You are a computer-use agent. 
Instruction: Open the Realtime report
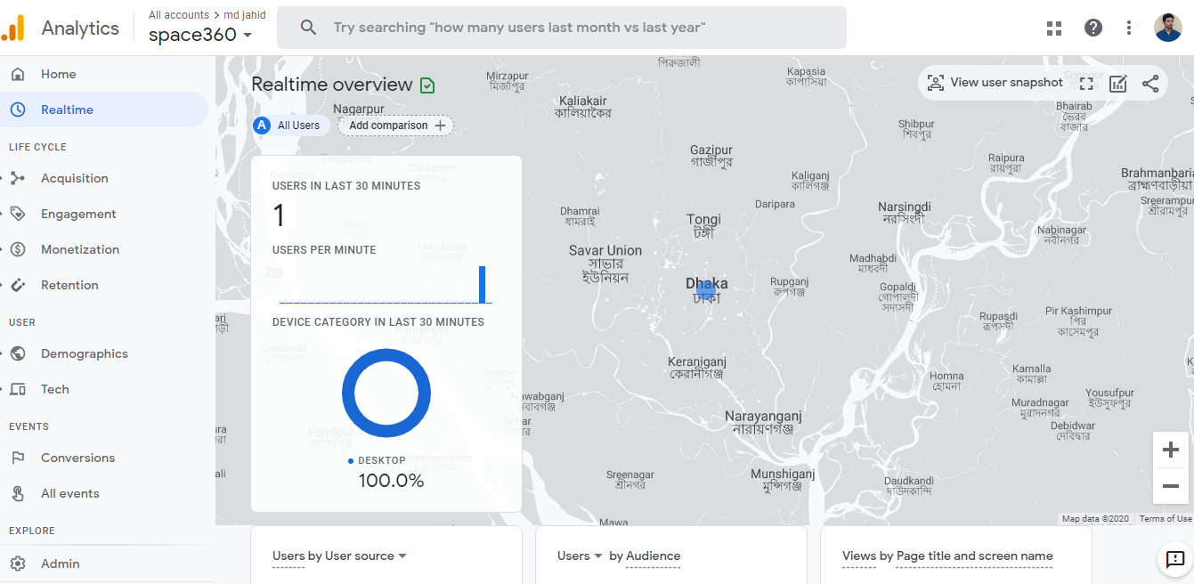[67, 109]
